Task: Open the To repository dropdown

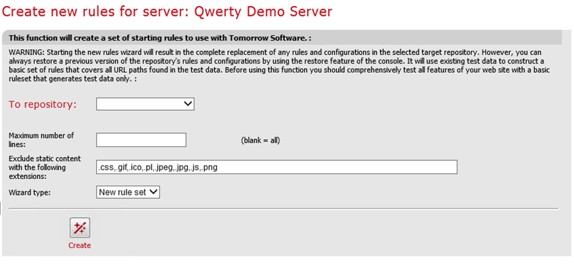Action: click(x=144, y=104)
